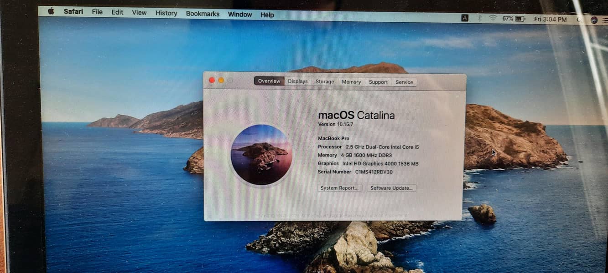Open the Wi-Fi status menu
The image size is (608, 273).
493,18
